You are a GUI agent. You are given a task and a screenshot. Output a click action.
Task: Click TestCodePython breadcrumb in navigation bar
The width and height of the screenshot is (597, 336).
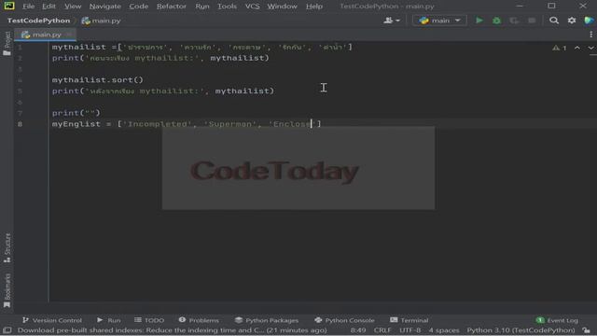39,21
